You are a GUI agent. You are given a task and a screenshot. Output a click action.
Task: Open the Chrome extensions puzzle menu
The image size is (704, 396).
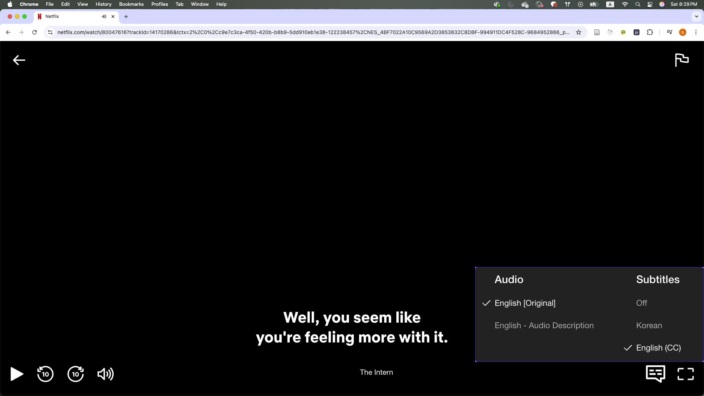coord(650,32)
